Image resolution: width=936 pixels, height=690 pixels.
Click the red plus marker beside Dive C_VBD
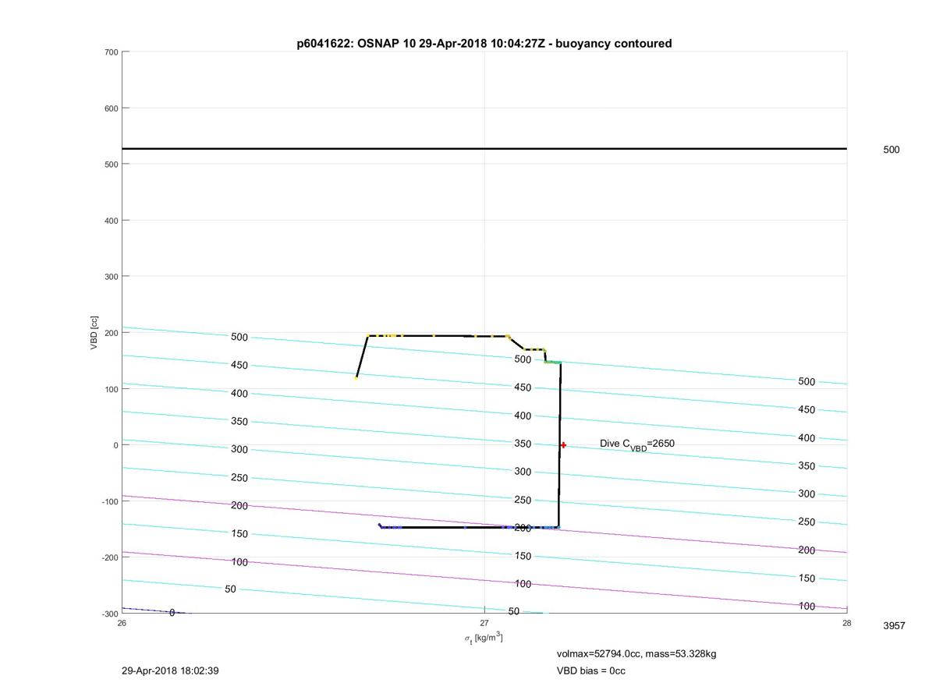[563, 445]
